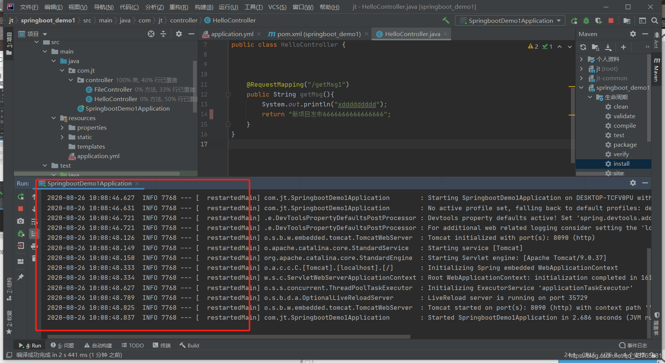Open 事件日志 event log
The image size is (665, 363).
[633, 345]
